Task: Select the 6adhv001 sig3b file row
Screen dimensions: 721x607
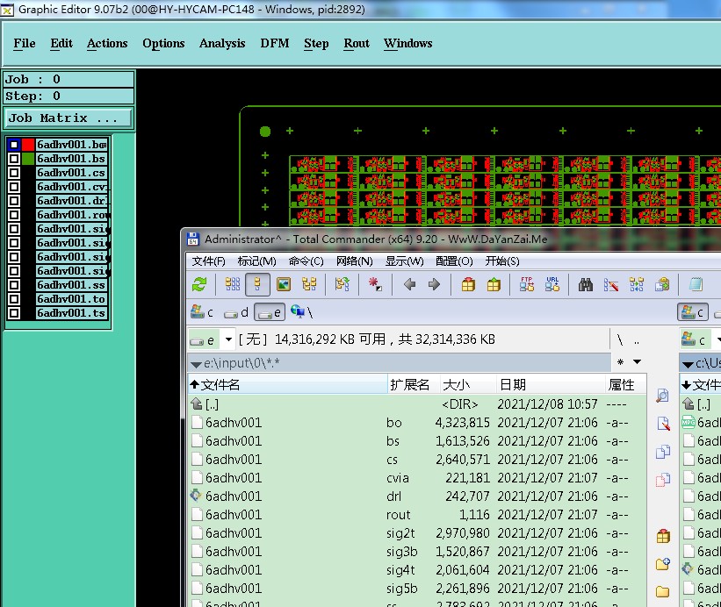Action: tap(417, 552)
